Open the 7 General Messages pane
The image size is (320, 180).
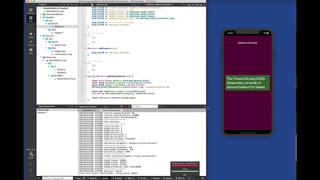156,178
